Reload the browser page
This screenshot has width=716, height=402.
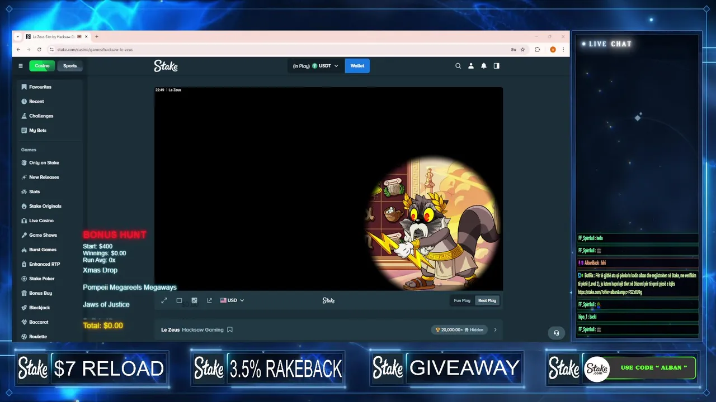coord(39,50)
